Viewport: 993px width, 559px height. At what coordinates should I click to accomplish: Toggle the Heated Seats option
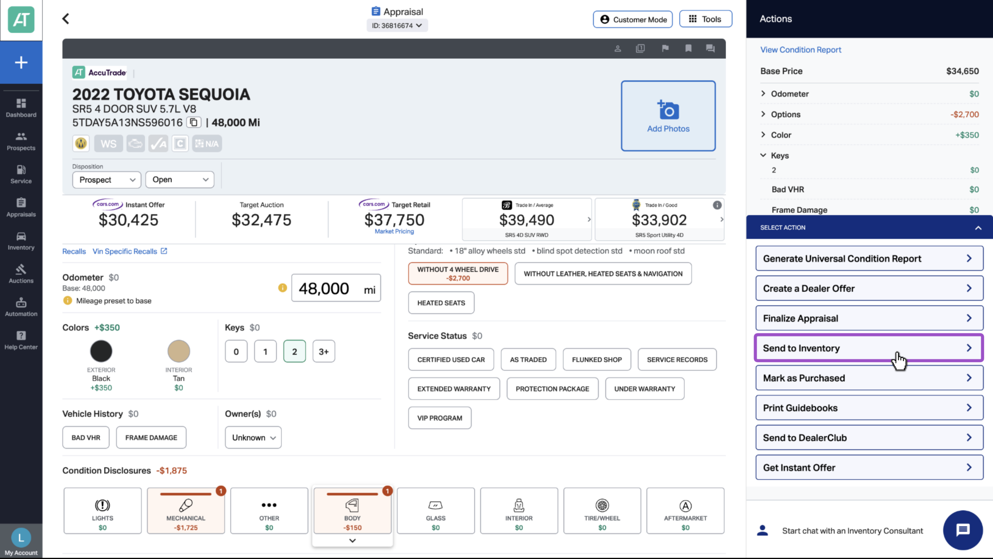[x=441, y=303]
